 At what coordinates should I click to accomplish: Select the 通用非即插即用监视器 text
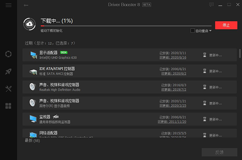pyautogui.click(x=55, y=122)
